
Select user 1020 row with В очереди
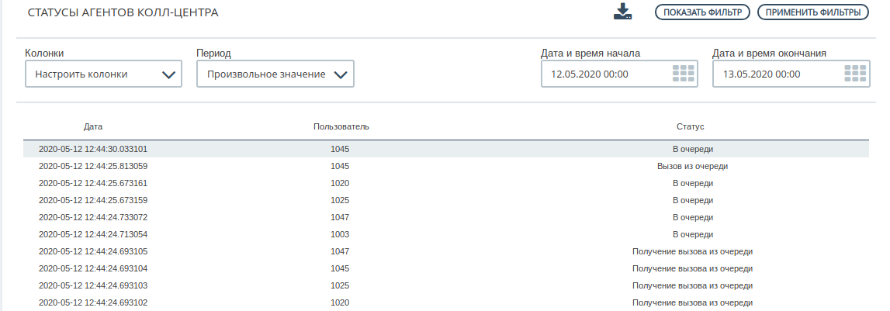[x=445, y=183]
